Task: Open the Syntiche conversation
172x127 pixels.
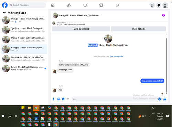Action: [x=24, y=30]
